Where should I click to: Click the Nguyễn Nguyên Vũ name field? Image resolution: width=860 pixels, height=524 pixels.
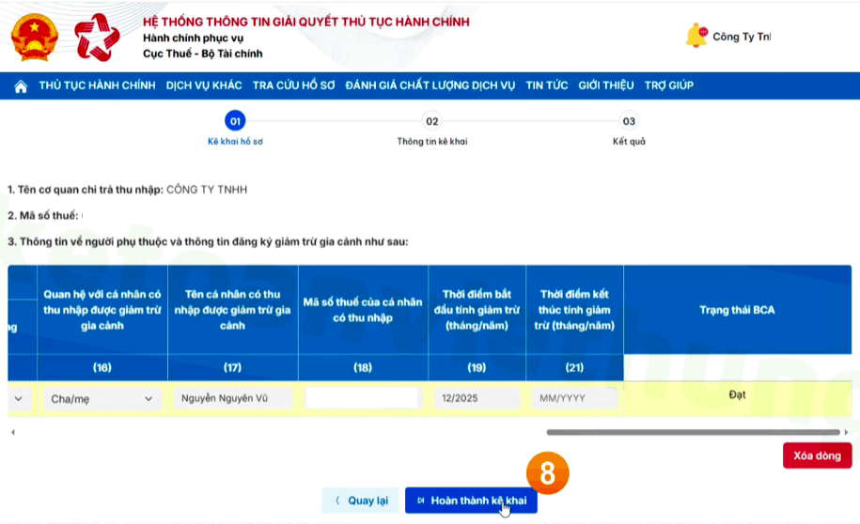pyautogui.click(x=232, y=398)
